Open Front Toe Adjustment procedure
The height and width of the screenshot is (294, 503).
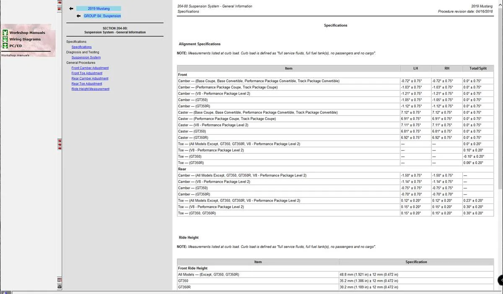coord(87,73)
